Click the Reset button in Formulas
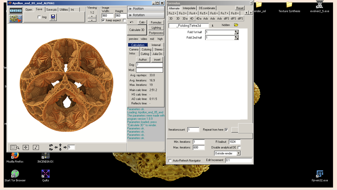The image size is (337, 190). coord(240,8)
